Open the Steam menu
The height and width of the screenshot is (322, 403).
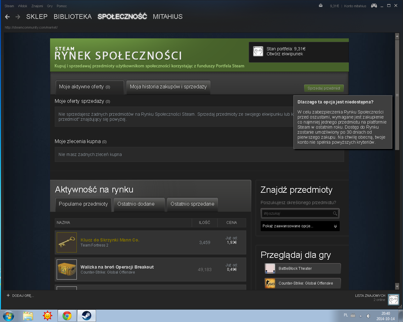point(9,6)
